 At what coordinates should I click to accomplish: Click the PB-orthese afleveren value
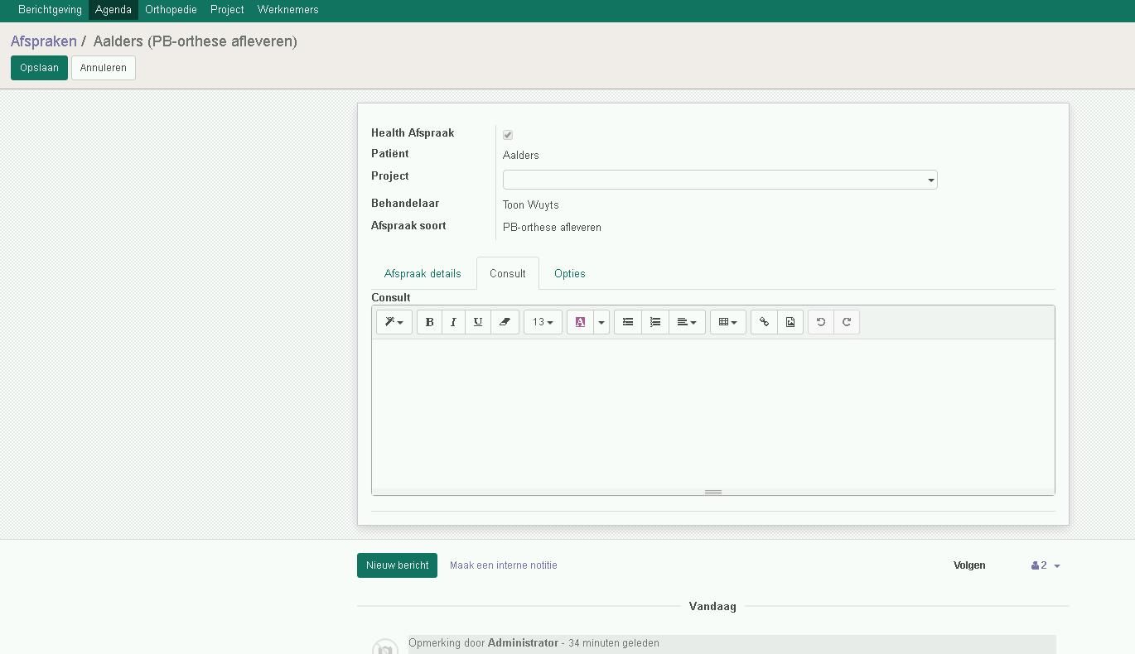[552, 228]
